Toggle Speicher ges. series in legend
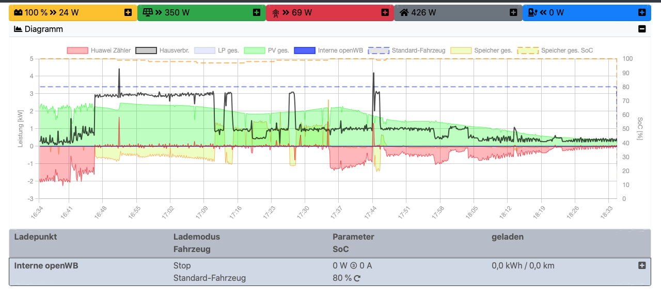The width and height of the screenshot is (661, 303). pos(481,50)
